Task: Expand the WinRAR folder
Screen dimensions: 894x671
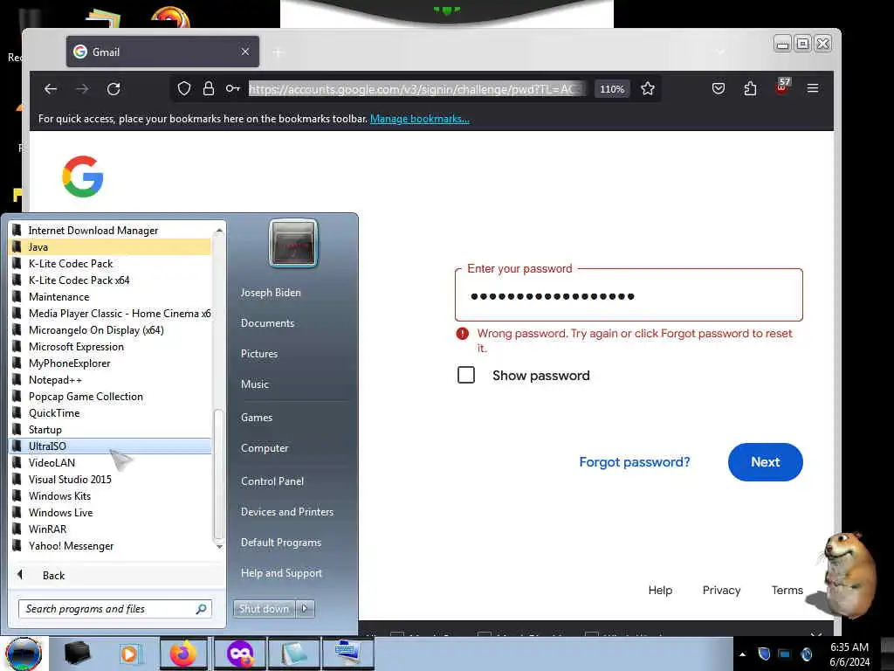Action: coord(111,529)
